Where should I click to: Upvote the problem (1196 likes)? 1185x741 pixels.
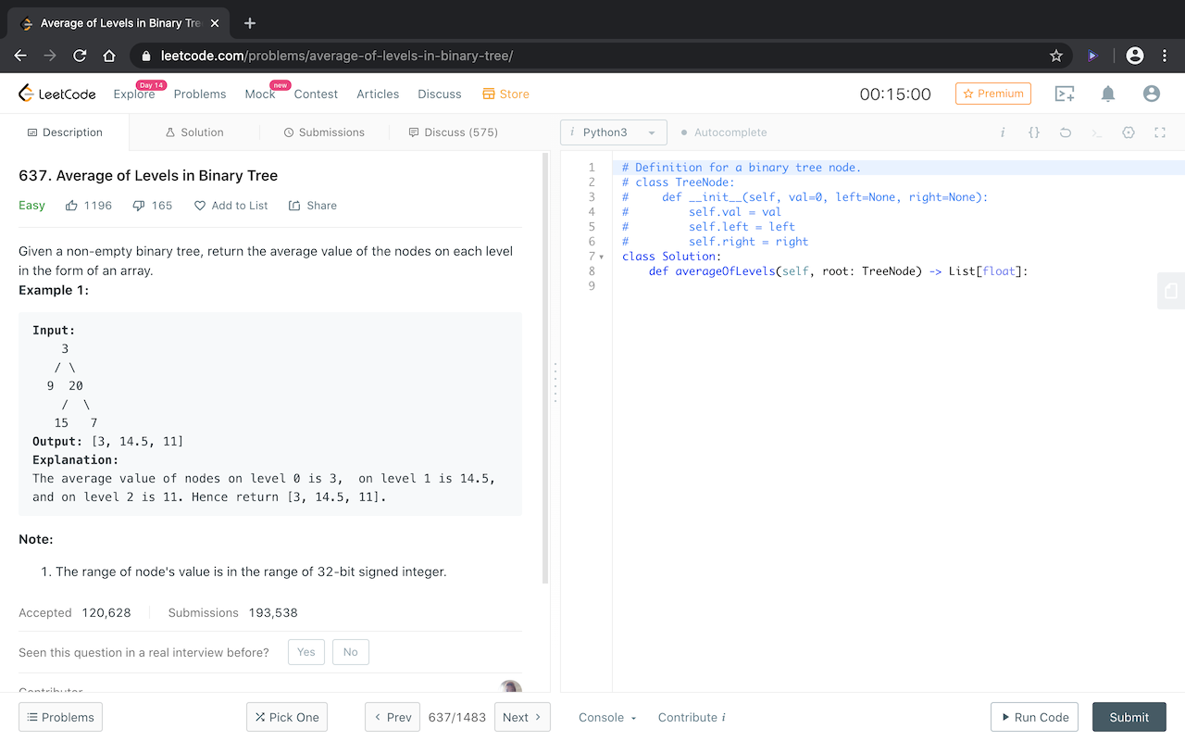point(88,206)
